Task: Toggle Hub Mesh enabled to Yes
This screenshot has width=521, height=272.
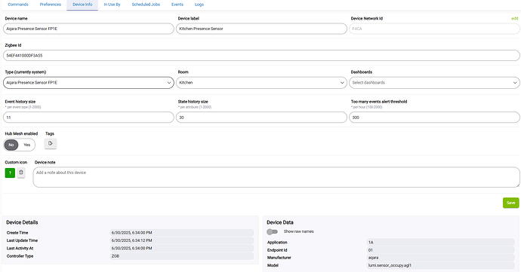Action: 27,145
